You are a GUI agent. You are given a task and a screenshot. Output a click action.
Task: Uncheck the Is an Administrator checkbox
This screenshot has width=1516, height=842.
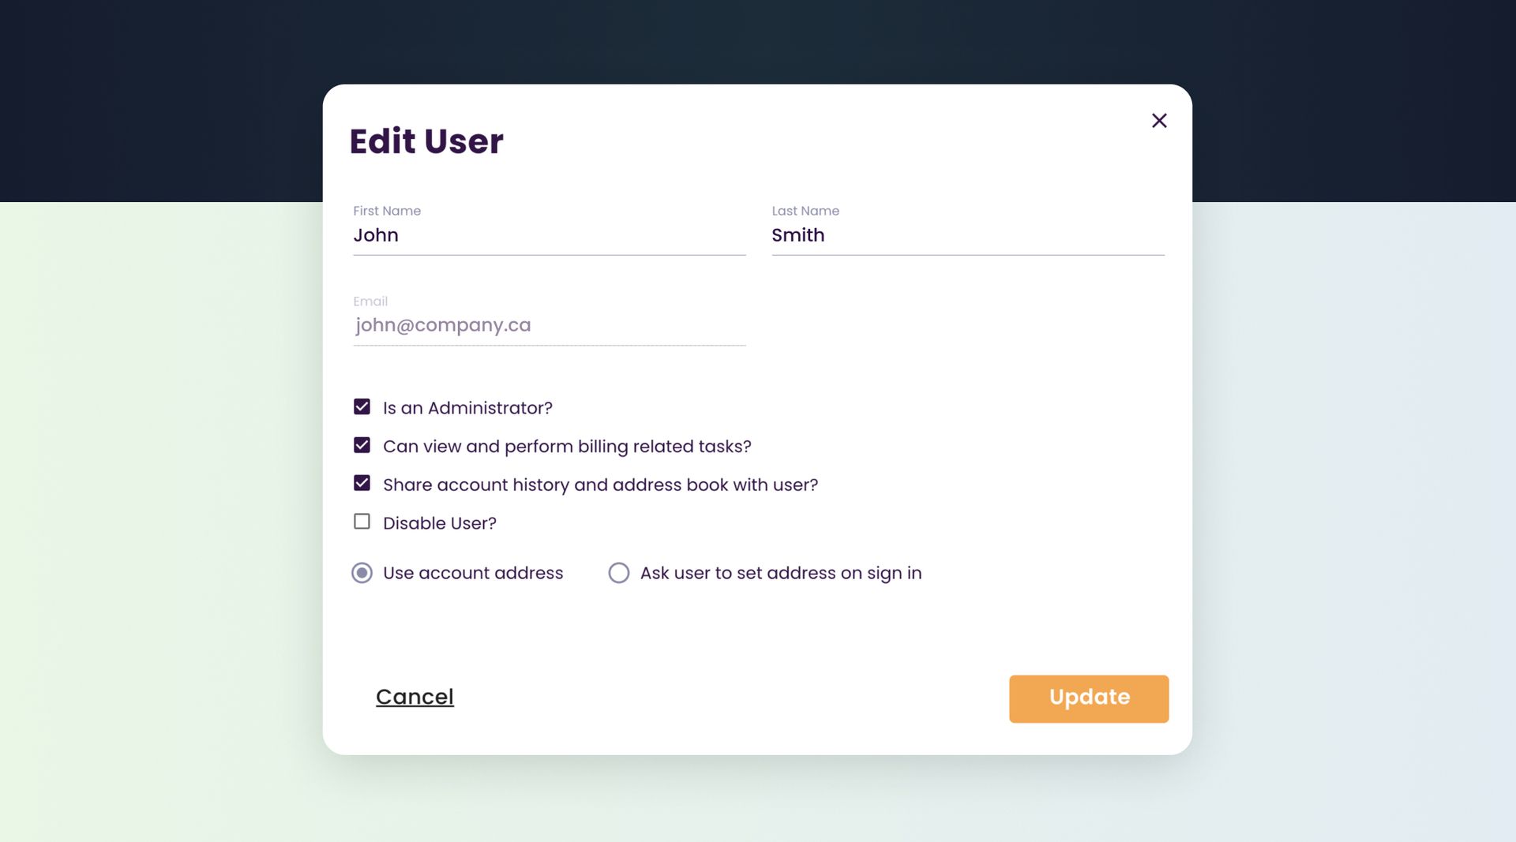coord(362,406)
